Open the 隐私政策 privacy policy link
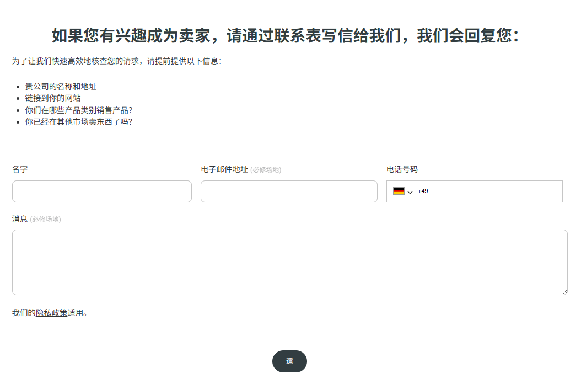This screenshot has width=581, height=384. 52,313
